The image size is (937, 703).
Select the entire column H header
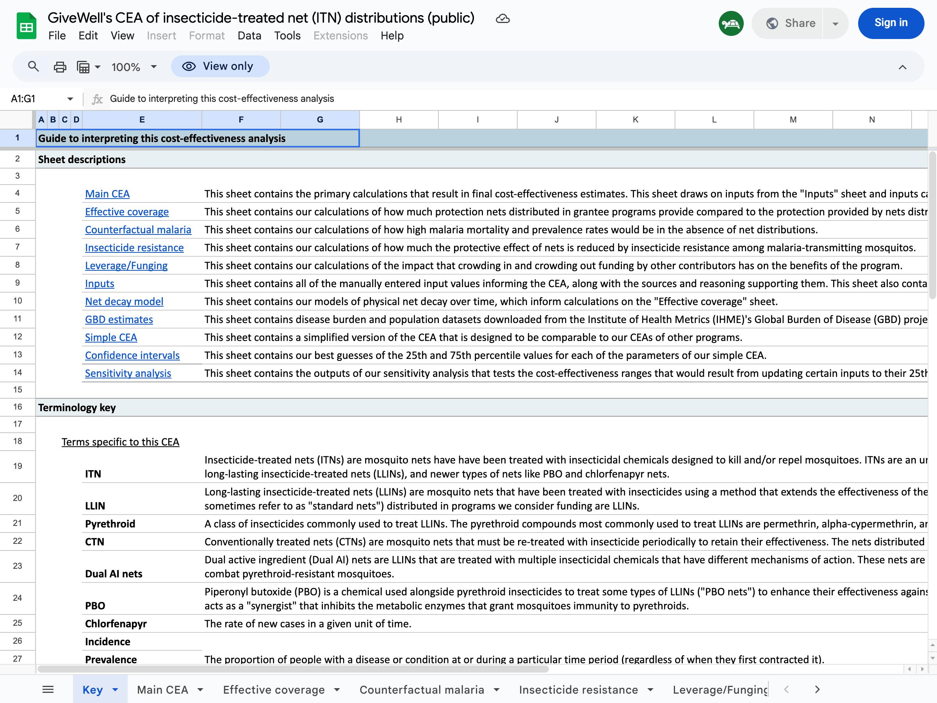tap(398, 119)
